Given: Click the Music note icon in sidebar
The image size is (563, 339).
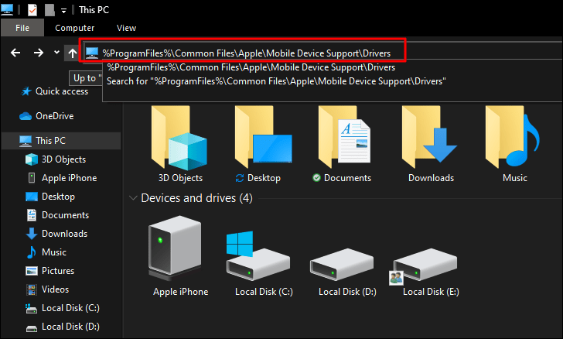Looking at the screenshot, I should point(32,252).
